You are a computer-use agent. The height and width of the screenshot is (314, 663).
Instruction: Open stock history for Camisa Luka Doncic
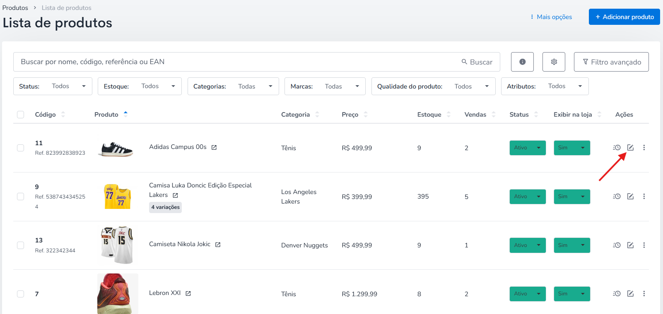click(617, 197)
